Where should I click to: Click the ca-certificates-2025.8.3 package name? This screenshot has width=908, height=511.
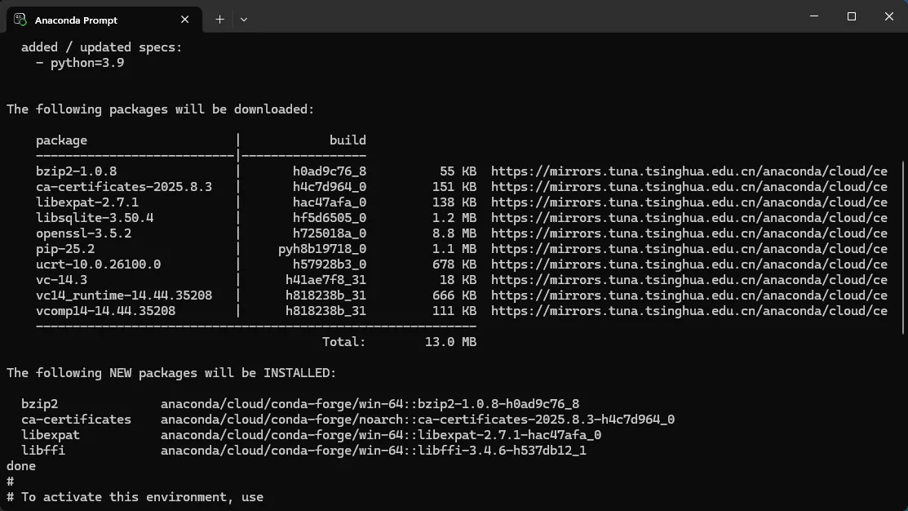[x=124, y=187]
